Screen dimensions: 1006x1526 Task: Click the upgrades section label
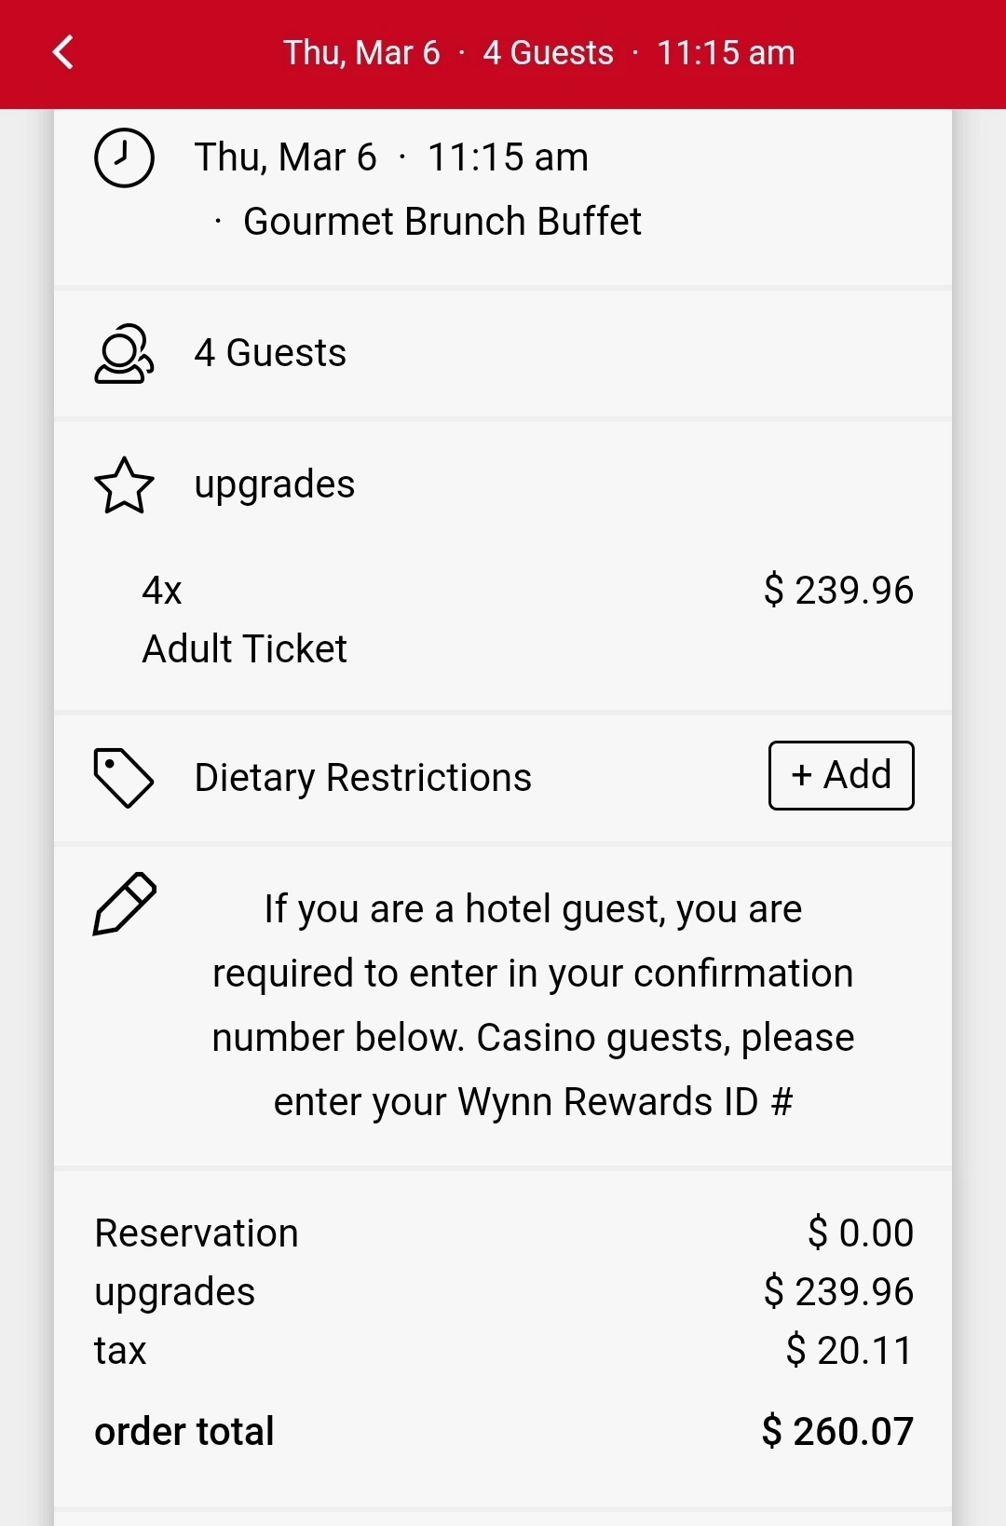275,484
